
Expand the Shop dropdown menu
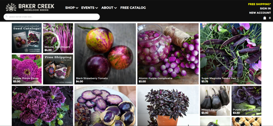click(72, 8)
